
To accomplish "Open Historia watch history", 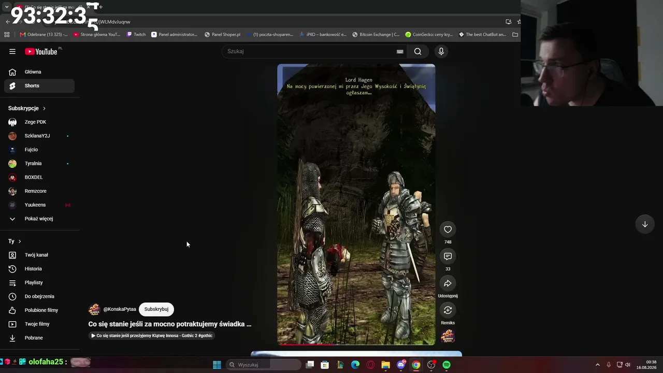I will pos(39,269).
